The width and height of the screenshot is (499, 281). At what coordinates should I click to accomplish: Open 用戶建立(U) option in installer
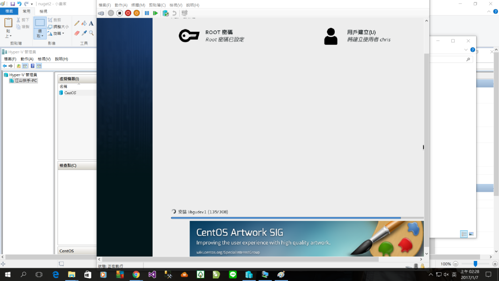click(x=357, y=36)
